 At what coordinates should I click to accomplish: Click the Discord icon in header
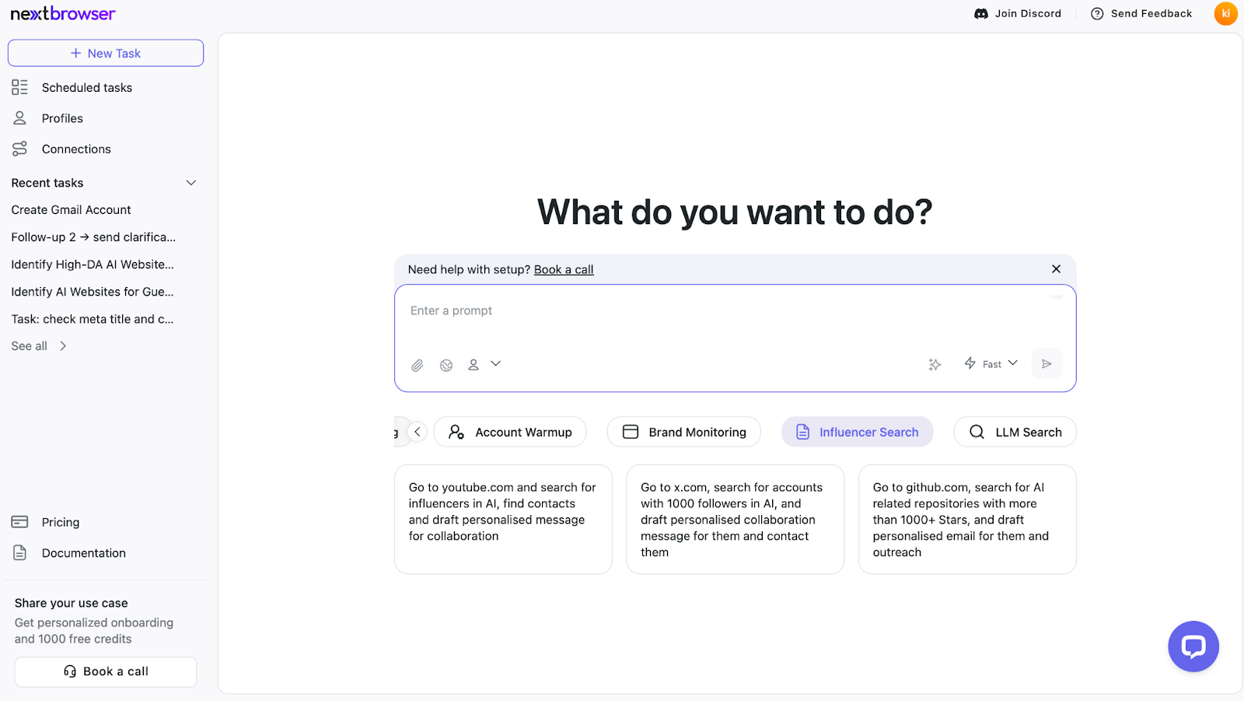pos(981,13)
